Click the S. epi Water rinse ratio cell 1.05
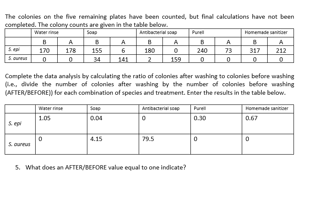 point(61,124)
